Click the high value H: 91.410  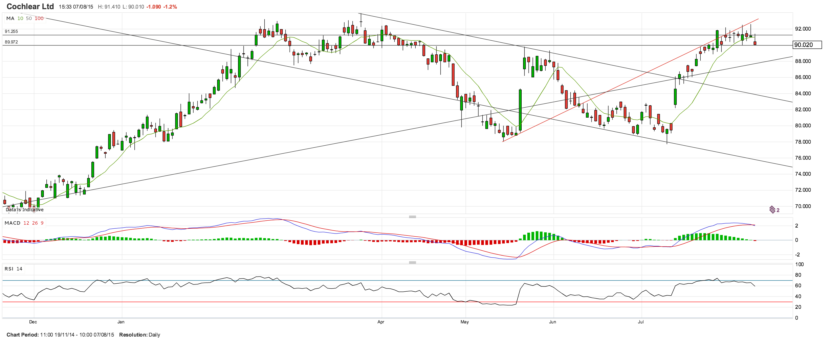pyautogui.click(x=109, y=7)
